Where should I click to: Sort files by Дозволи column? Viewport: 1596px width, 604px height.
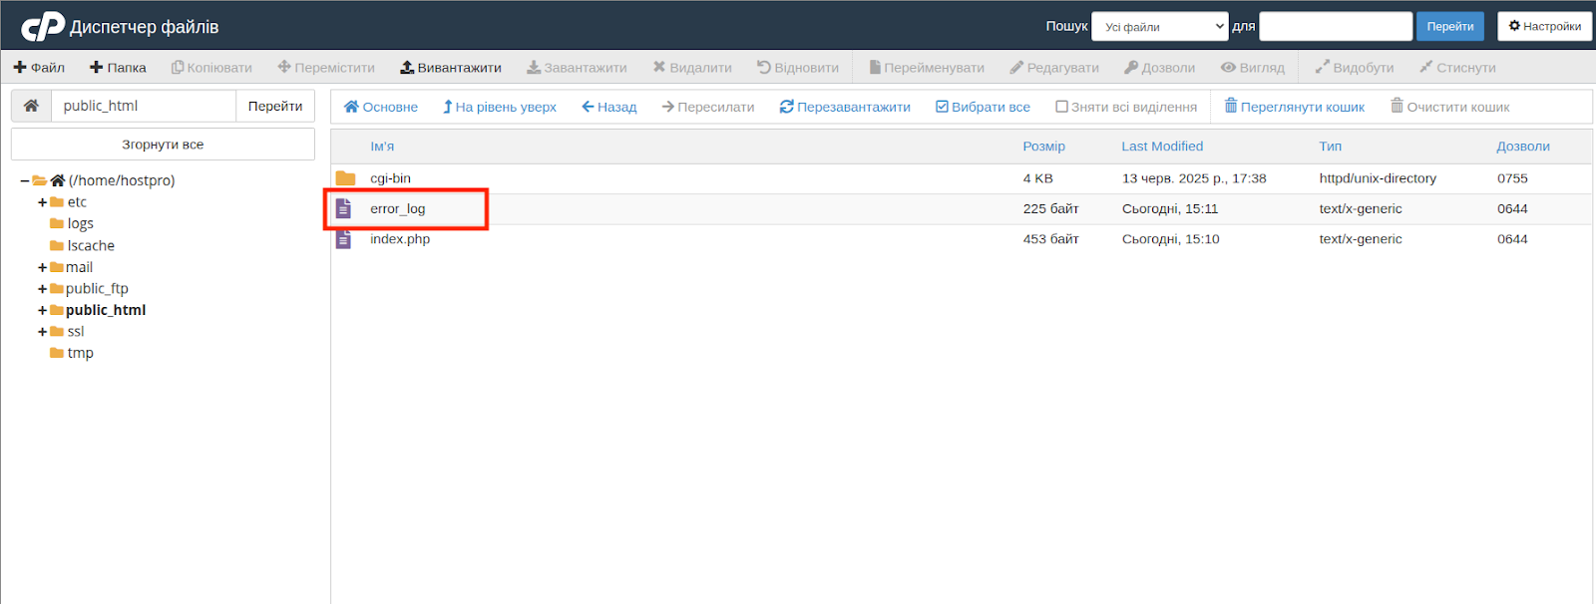pos(1523,146)
